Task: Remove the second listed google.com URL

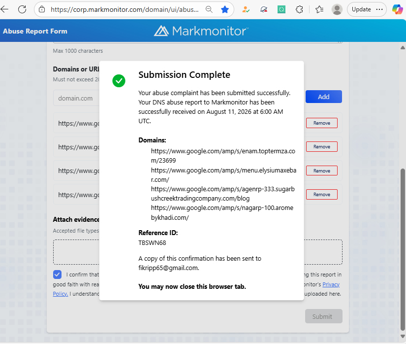Action: [x=321, y=147]
